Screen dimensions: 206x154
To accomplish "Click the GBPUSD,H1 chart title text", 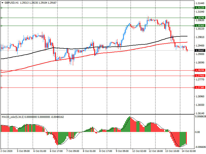I will [x=12, y=3].
